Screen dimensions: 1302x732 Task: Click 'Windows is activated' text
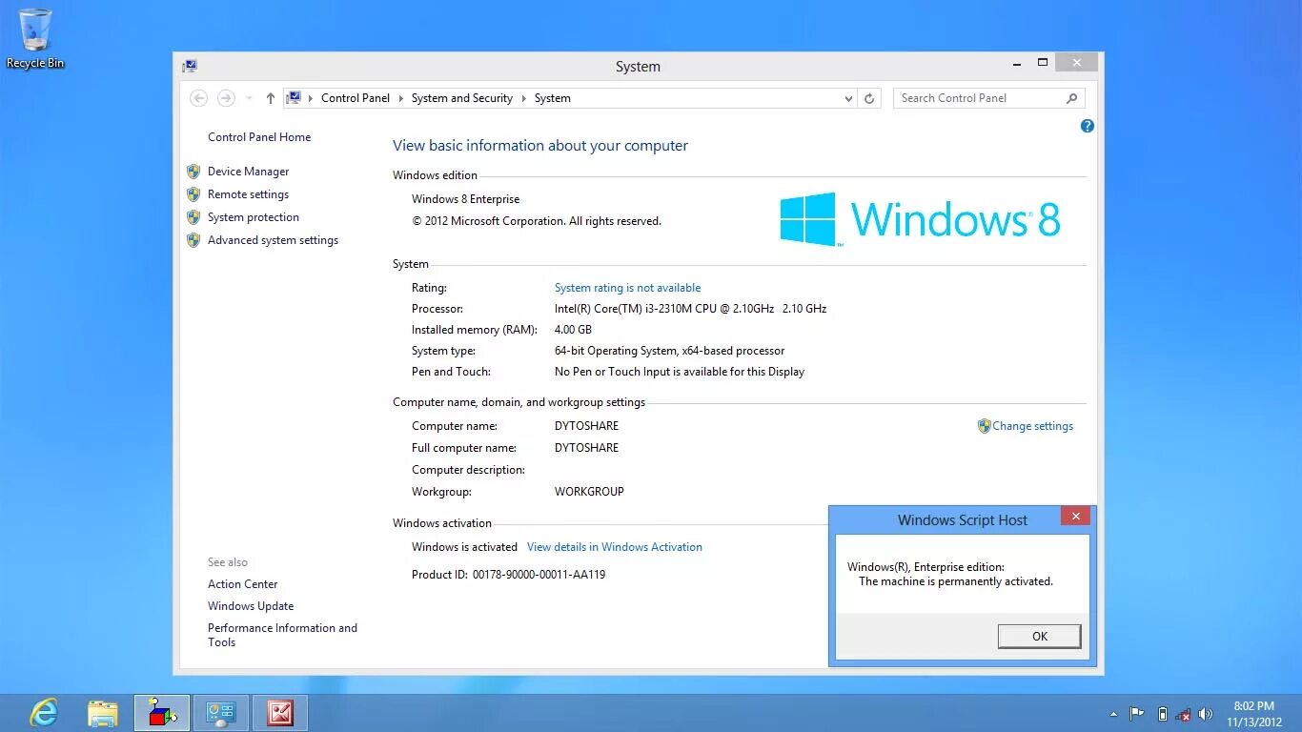(464, 547)
